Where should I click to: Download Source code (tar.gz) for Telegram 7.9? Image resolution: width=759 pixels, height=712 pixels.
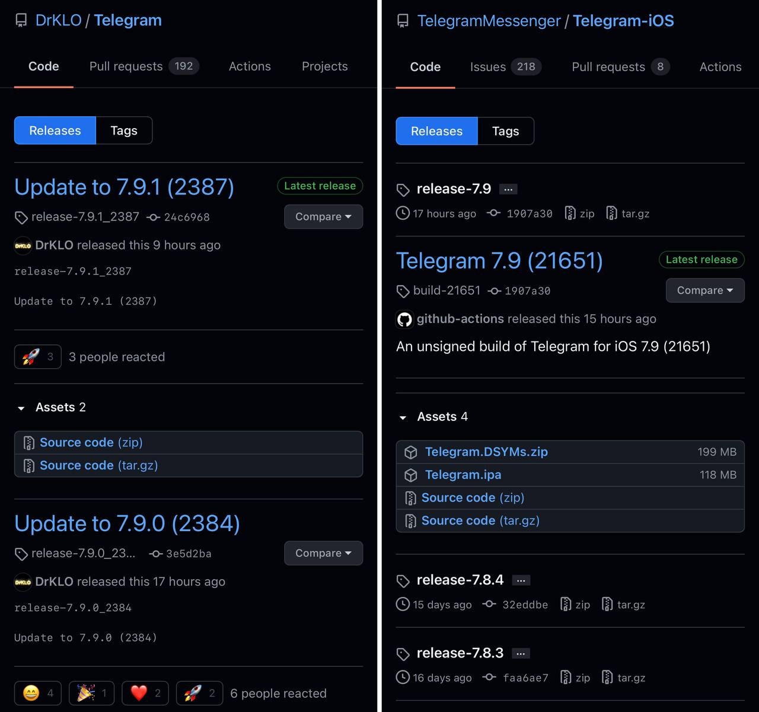coord(480,521)
